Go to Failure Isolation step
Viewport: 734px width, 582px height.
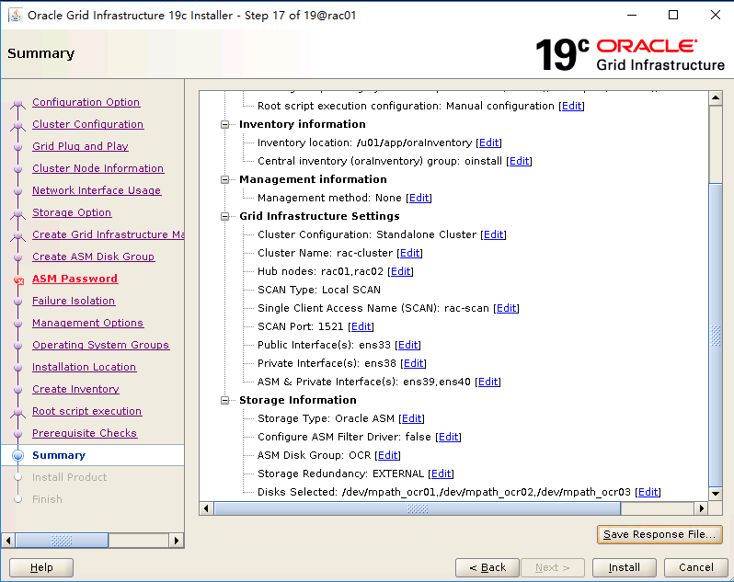click(74, 301)
